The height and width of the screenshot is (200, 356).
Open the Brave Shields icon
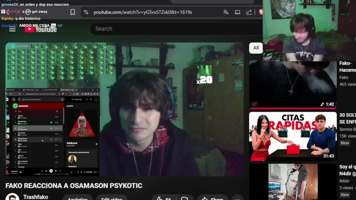tap(261, 12)
